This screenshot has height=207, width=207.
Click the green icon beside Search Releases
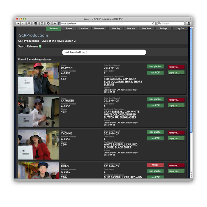coord(40,46)
